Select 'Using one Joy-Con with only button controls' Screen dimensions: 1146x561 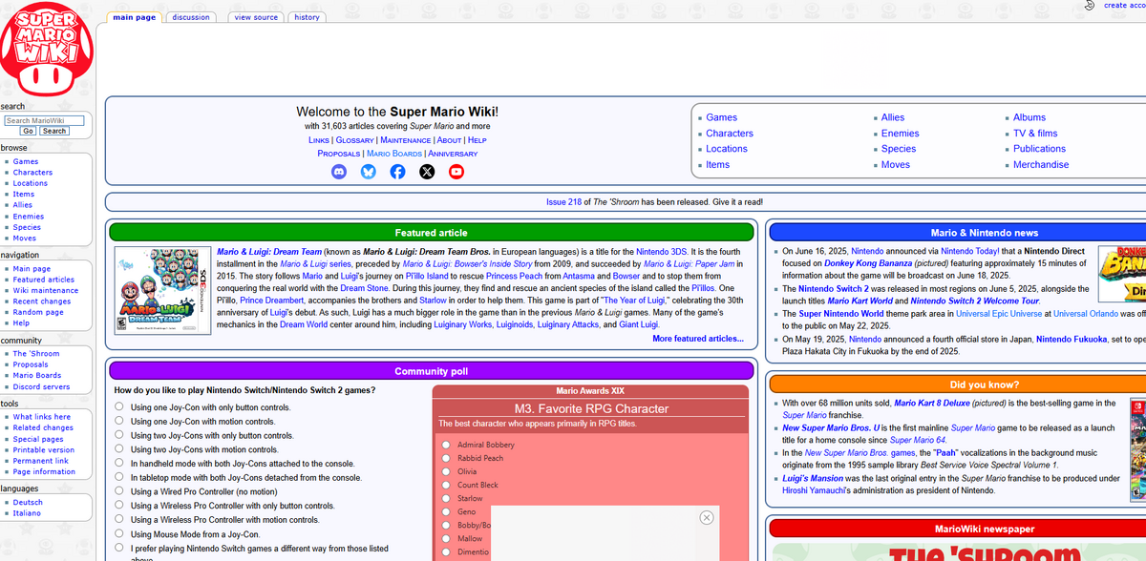coord(119,406)
